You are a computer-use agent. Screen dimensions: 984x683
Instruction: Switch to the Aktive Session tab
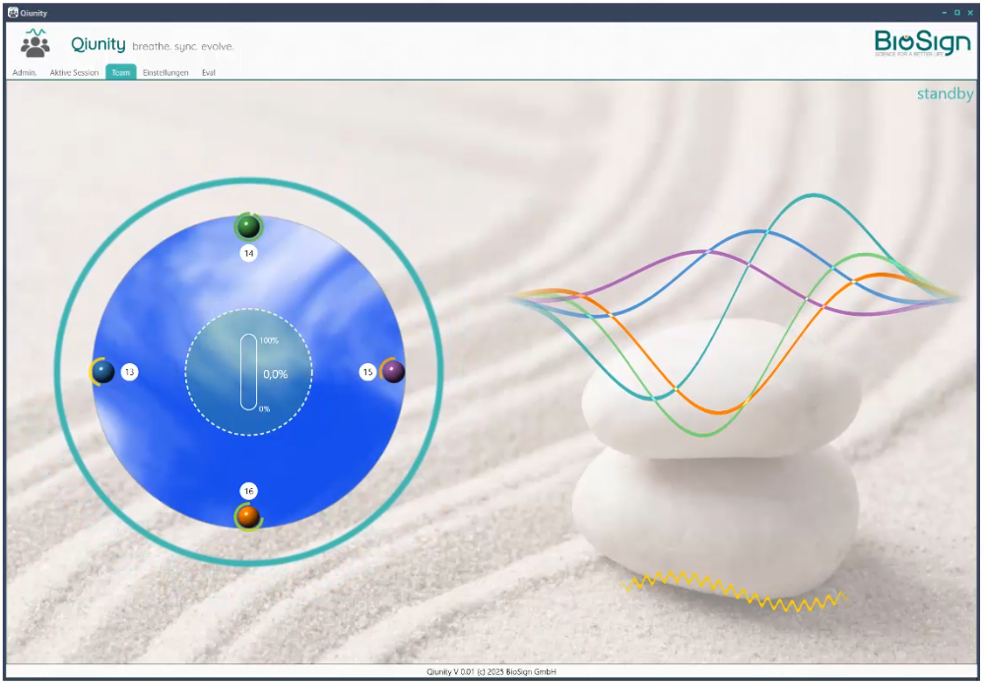(74, 73)
